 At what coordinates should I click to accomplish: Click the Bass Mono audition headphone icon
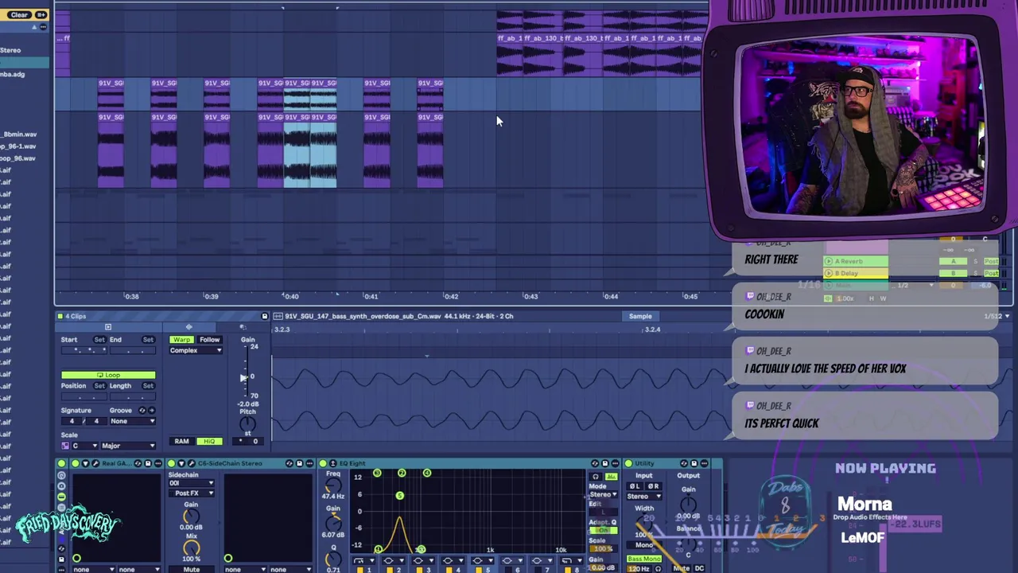pyautogui.click(x=658, y=568)
